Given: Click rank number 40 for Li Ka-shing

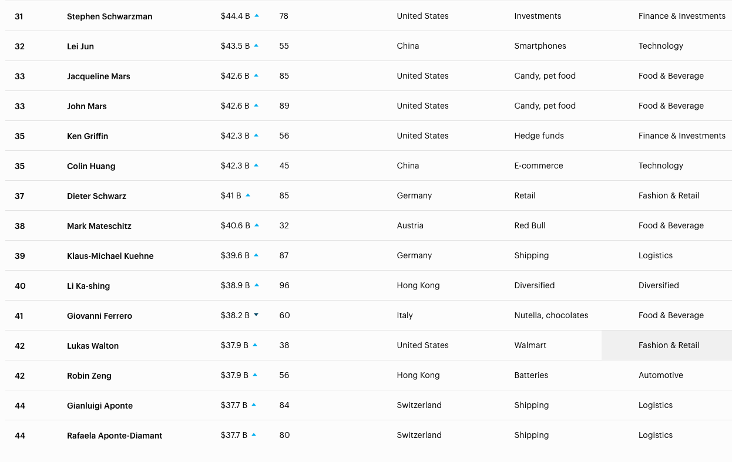Looking at the screenshot, I should click(x=20, y=286).
